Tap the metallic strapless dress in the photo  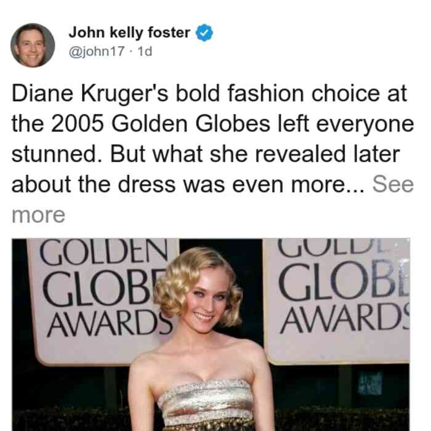208,405
